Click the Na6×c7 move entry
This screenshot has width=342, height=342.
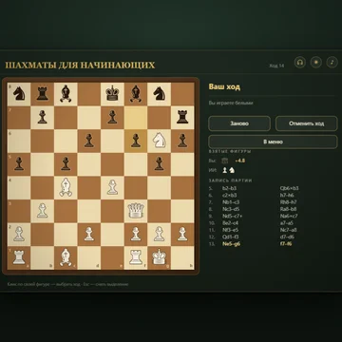[289, 216]
